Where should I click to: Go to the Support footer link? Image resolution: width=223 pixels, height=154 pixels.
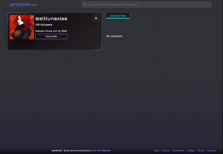click(x=212, y=150)
